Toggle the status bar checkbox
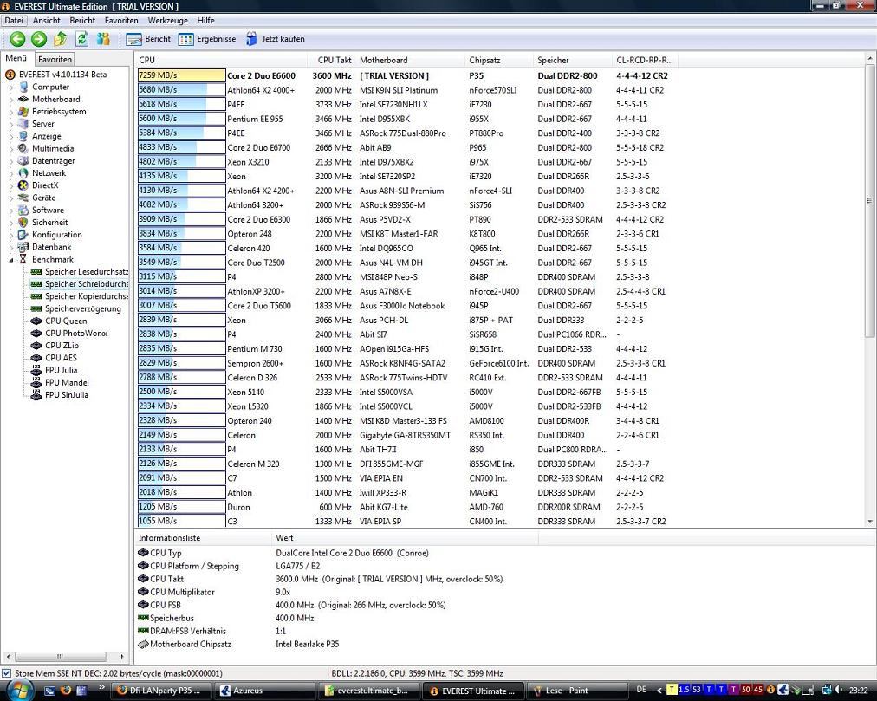This screenshot has height=701, width=877. coord(7,673)
